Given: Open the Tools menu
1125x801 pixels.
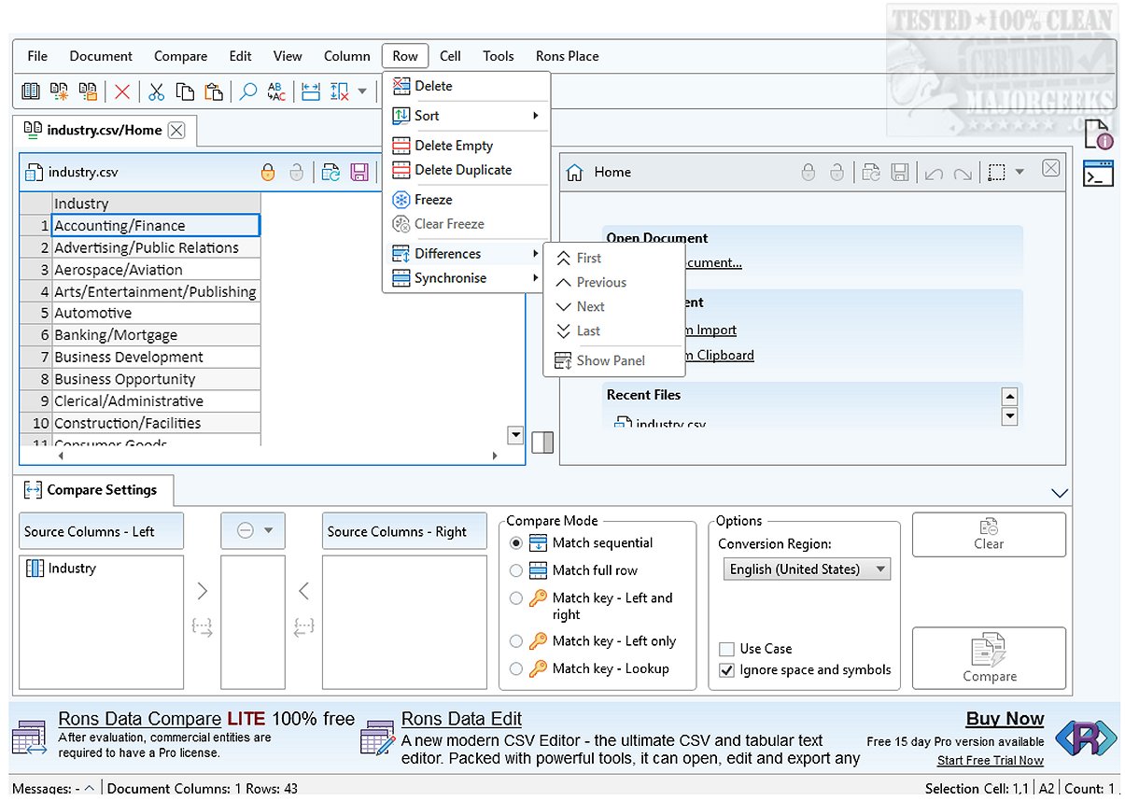Looking at the screenshot, I should click(x=499, y=56).
